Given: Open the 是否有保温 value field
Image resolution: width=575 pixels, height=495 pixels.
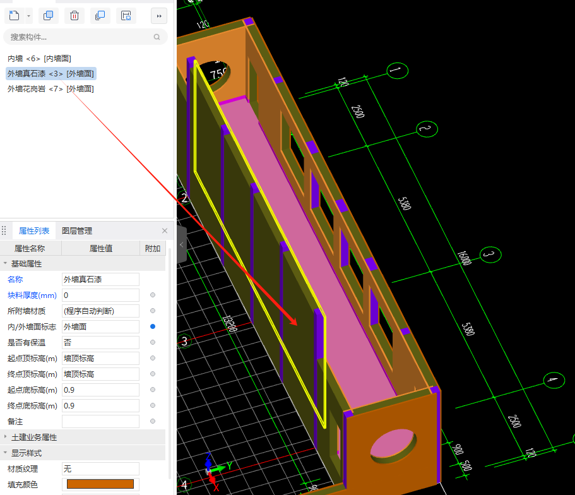Looking at the screenshot, I should click(100, 343).
